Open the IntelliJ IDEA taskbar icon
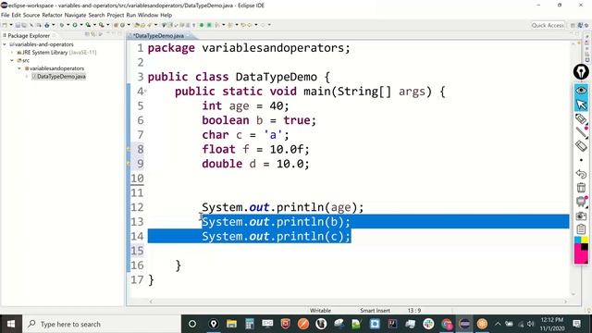 click(392, 324)
